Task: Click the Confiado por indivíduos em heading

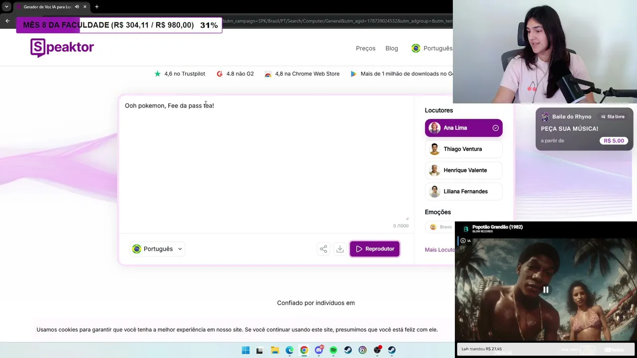Action: [x=316, y=303]
